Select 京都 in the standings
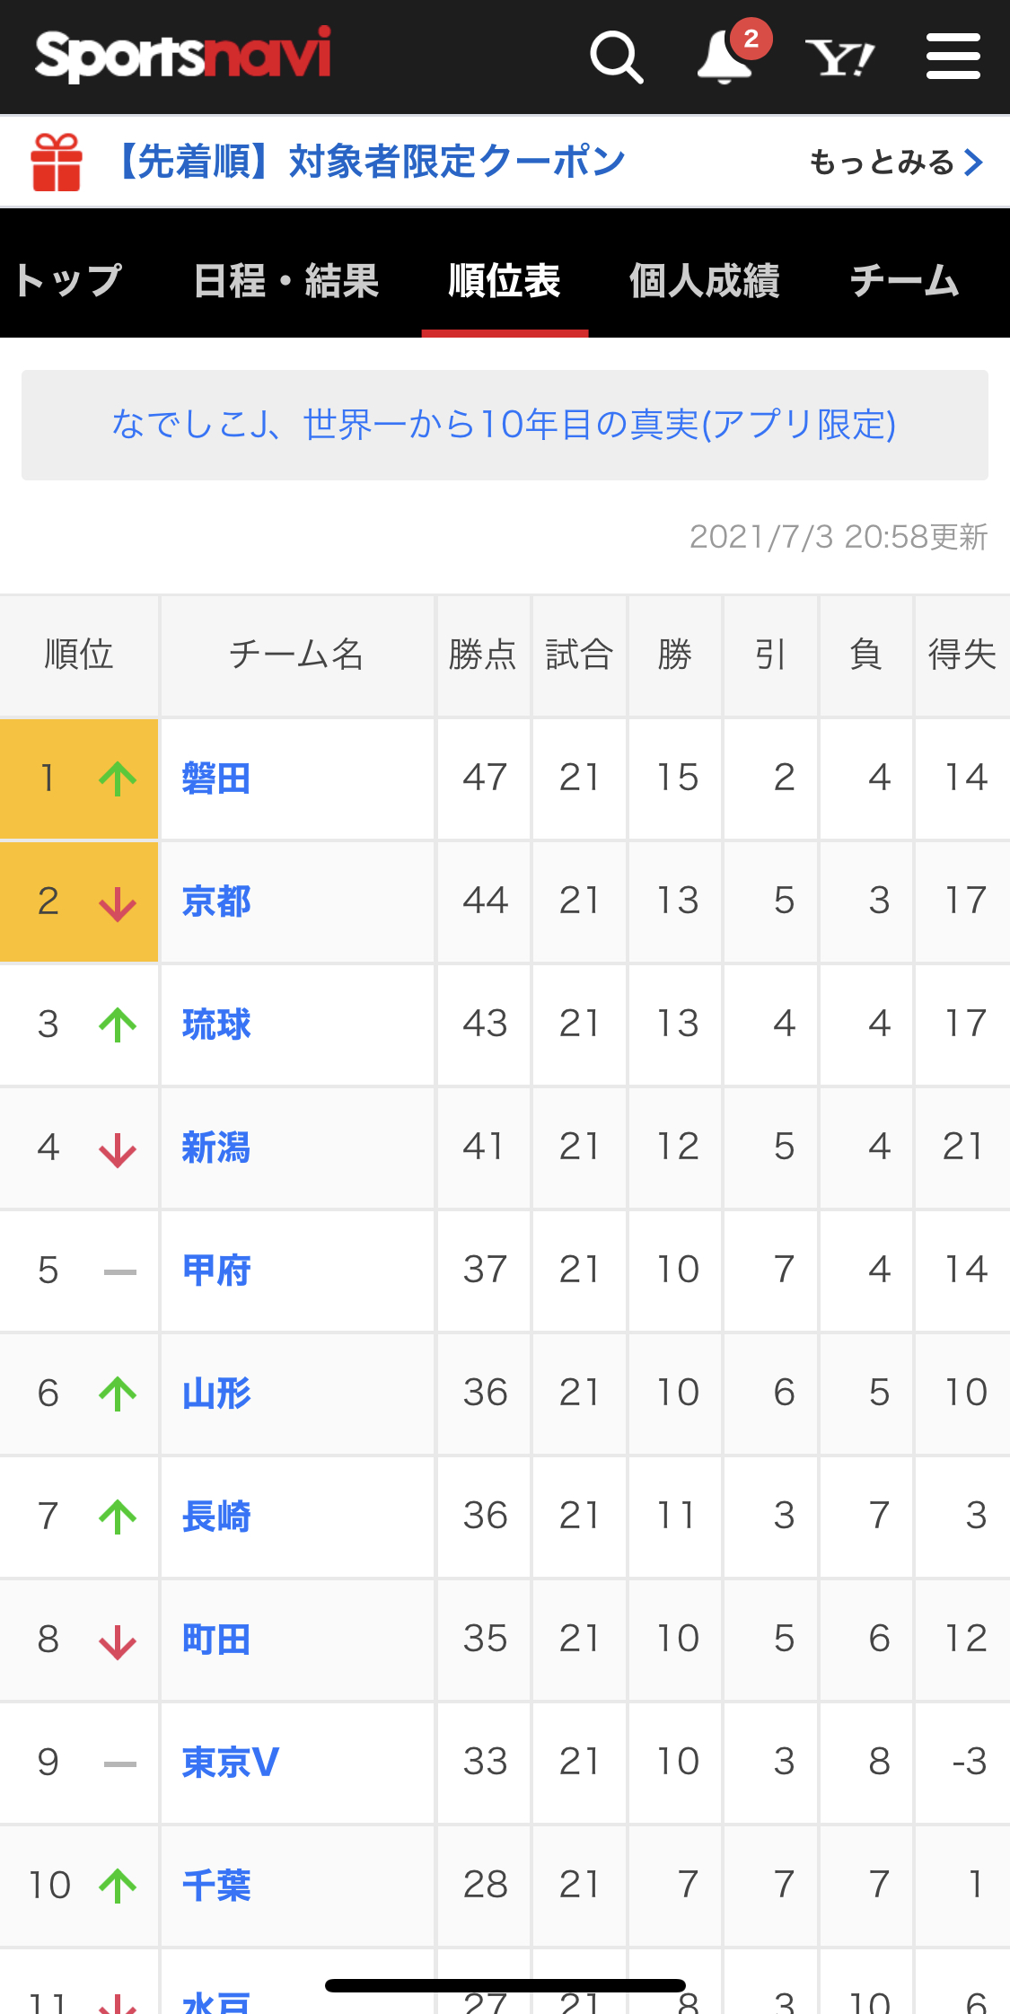1010x2014 pixels. [216, 901]
